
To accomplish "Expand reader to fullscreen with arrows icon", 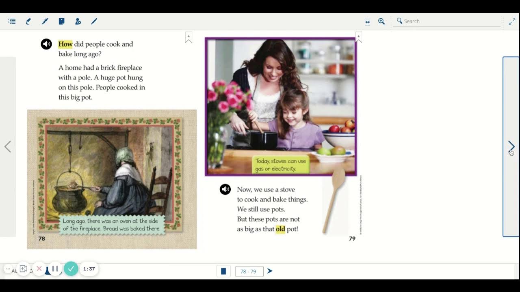I will [x=512, y=21].
